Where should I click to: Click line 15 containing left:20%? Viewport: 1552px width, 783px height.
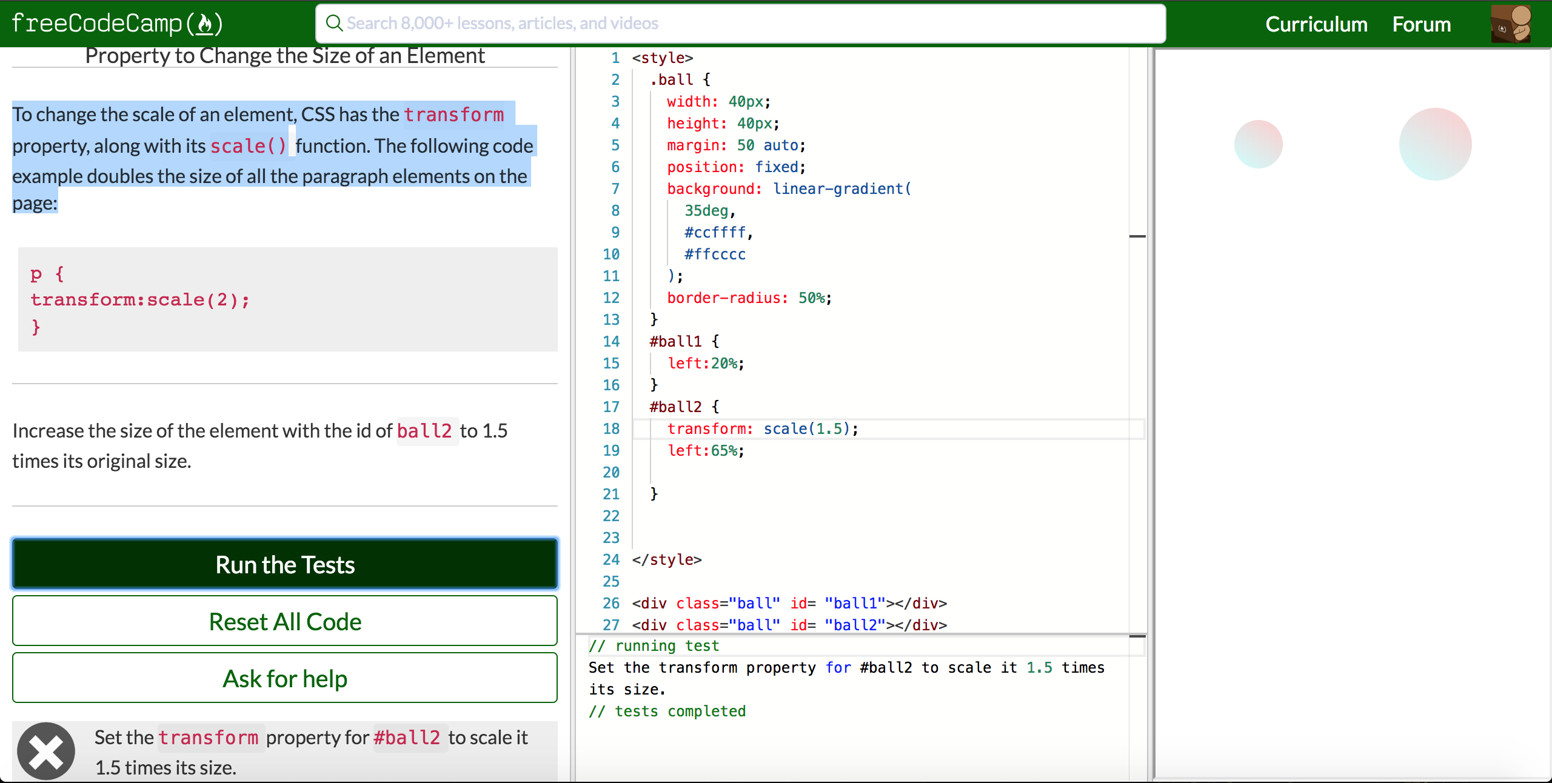tap(705, 363)
